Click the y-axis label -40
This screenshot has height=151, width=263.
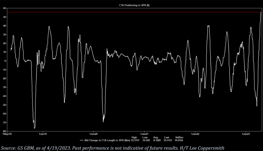pos(4,96)
